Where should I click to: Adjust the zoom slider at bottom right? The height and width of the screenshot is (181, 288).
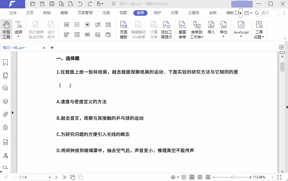(232, 177)
